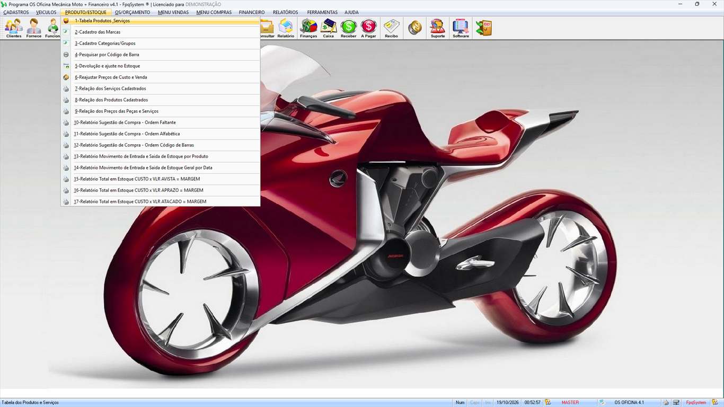Click the red A Pagar dollar icon

point(369,28)
